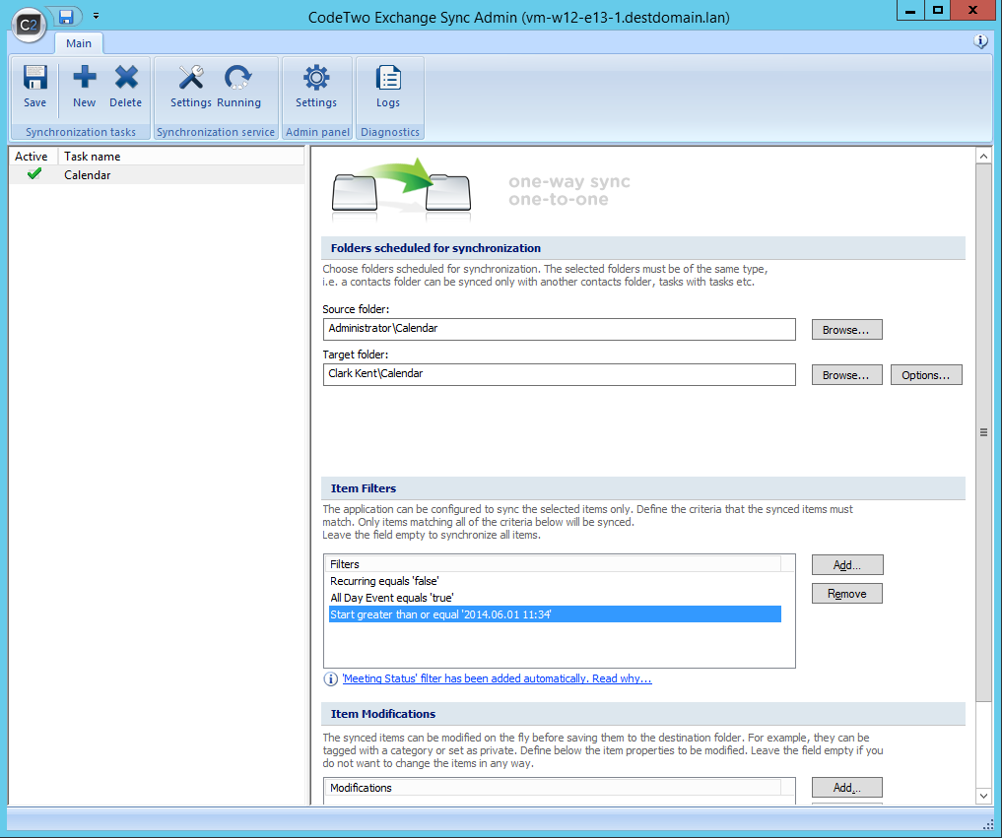Browse for the Target folder
The height and width of the screenshot is (838, 1002).
click(x=846, y=375)
